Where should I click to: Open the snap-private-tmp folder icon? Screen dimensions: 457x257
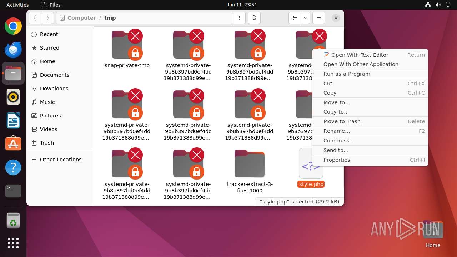127,45
